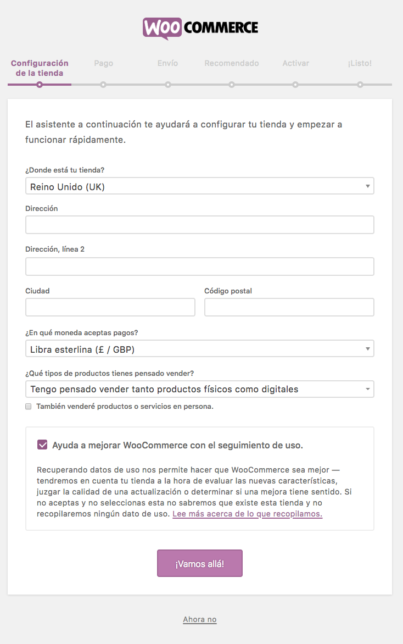Click the Dirección input field
The height and width of the screenshot is (644, 403).
pyautogui.click(x=199, y=224)
